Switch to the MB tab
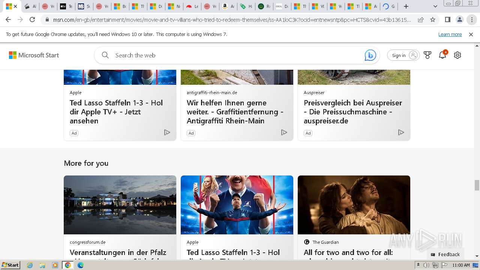Screen dimensions: 480x270 pos(84,6)
